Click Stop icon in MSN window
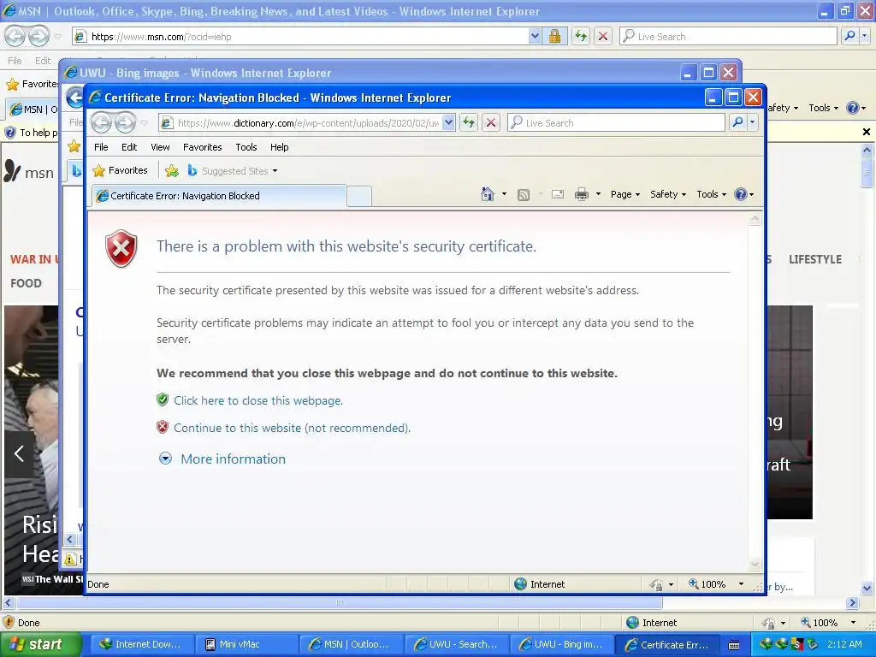The height and width of the screenshot is (657, 876). tap(603, 36)
